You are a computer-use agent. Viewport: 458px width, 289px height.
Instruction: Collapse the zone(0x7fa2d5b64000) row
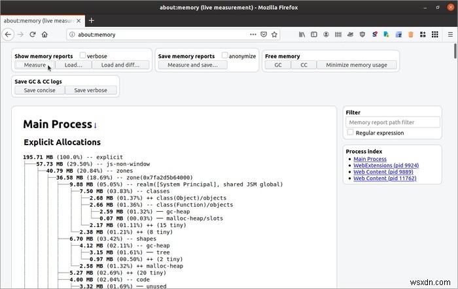pyautogui.click(x=124, y=177)
